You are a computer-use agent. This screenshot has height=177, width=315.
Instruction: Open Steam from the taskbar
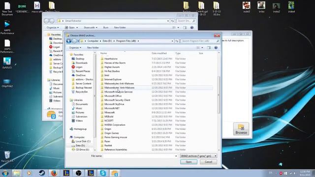42,173
